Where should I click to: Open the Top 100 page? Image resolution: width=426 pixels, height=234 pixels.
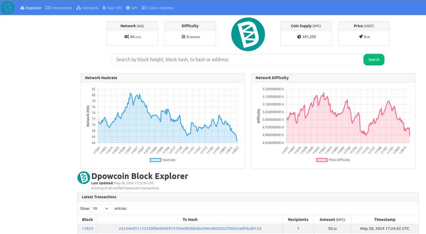pos(112,8)
